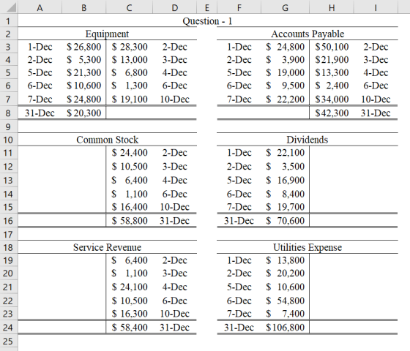Click Dividends debit value $19,700
Viewport: 410px width, 351px height.
pos(285,207)
